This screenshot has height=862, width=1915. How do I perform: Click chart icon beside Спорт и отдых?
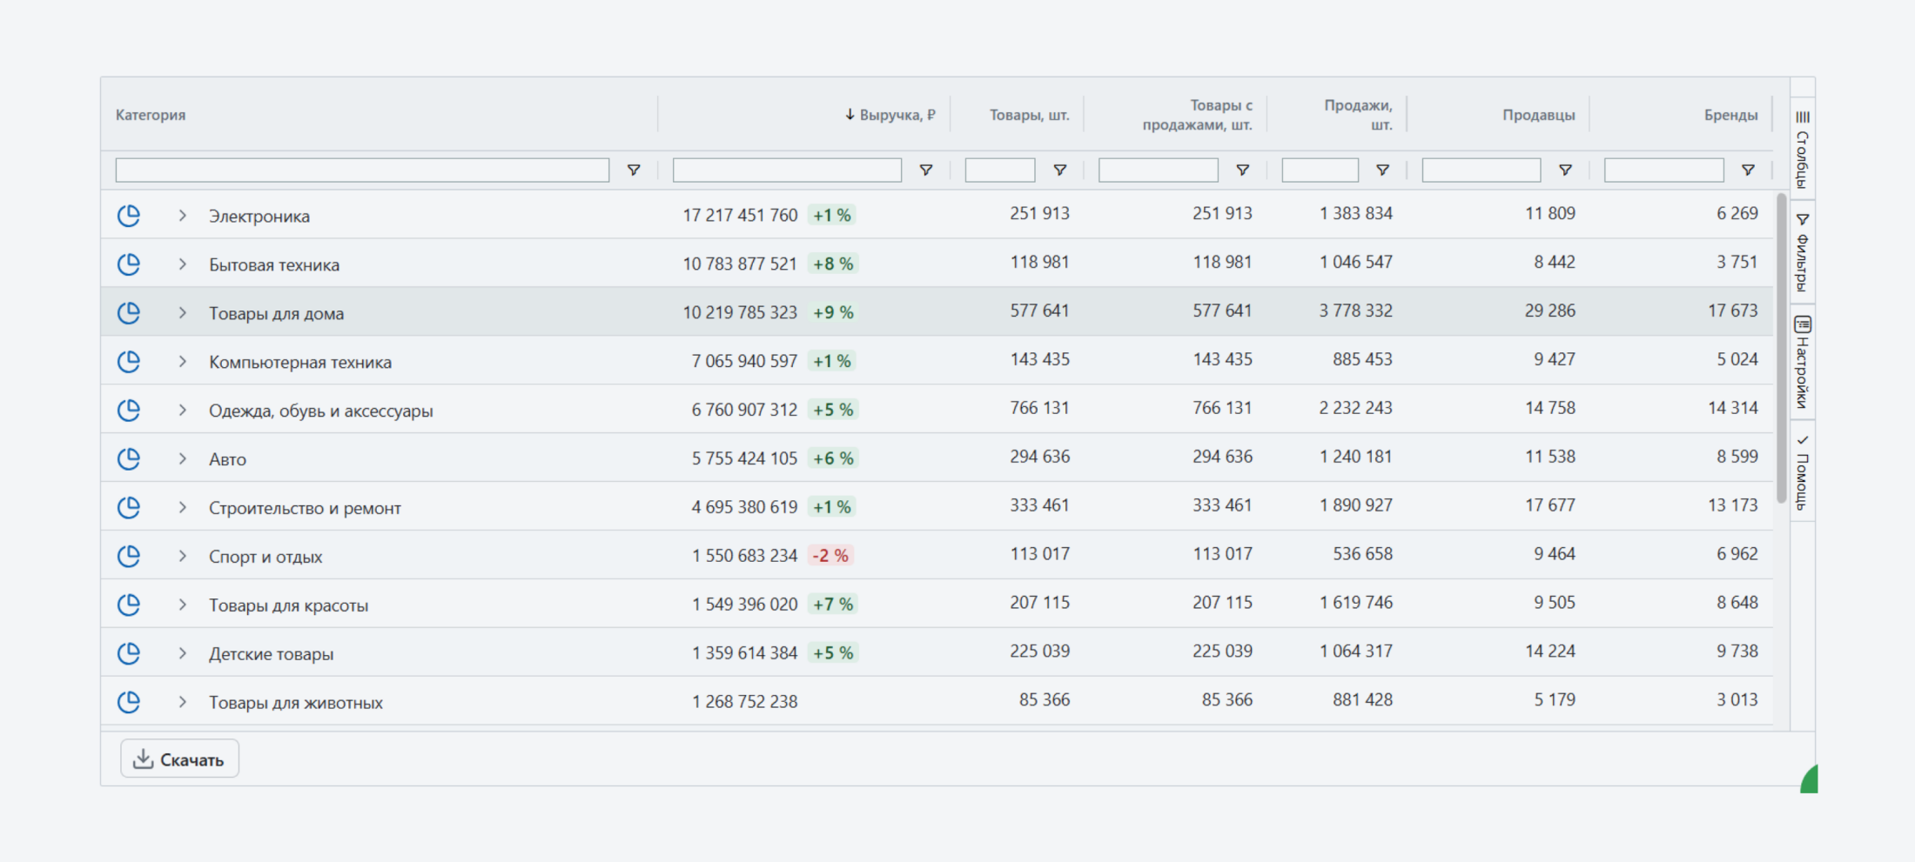[129, 557]
